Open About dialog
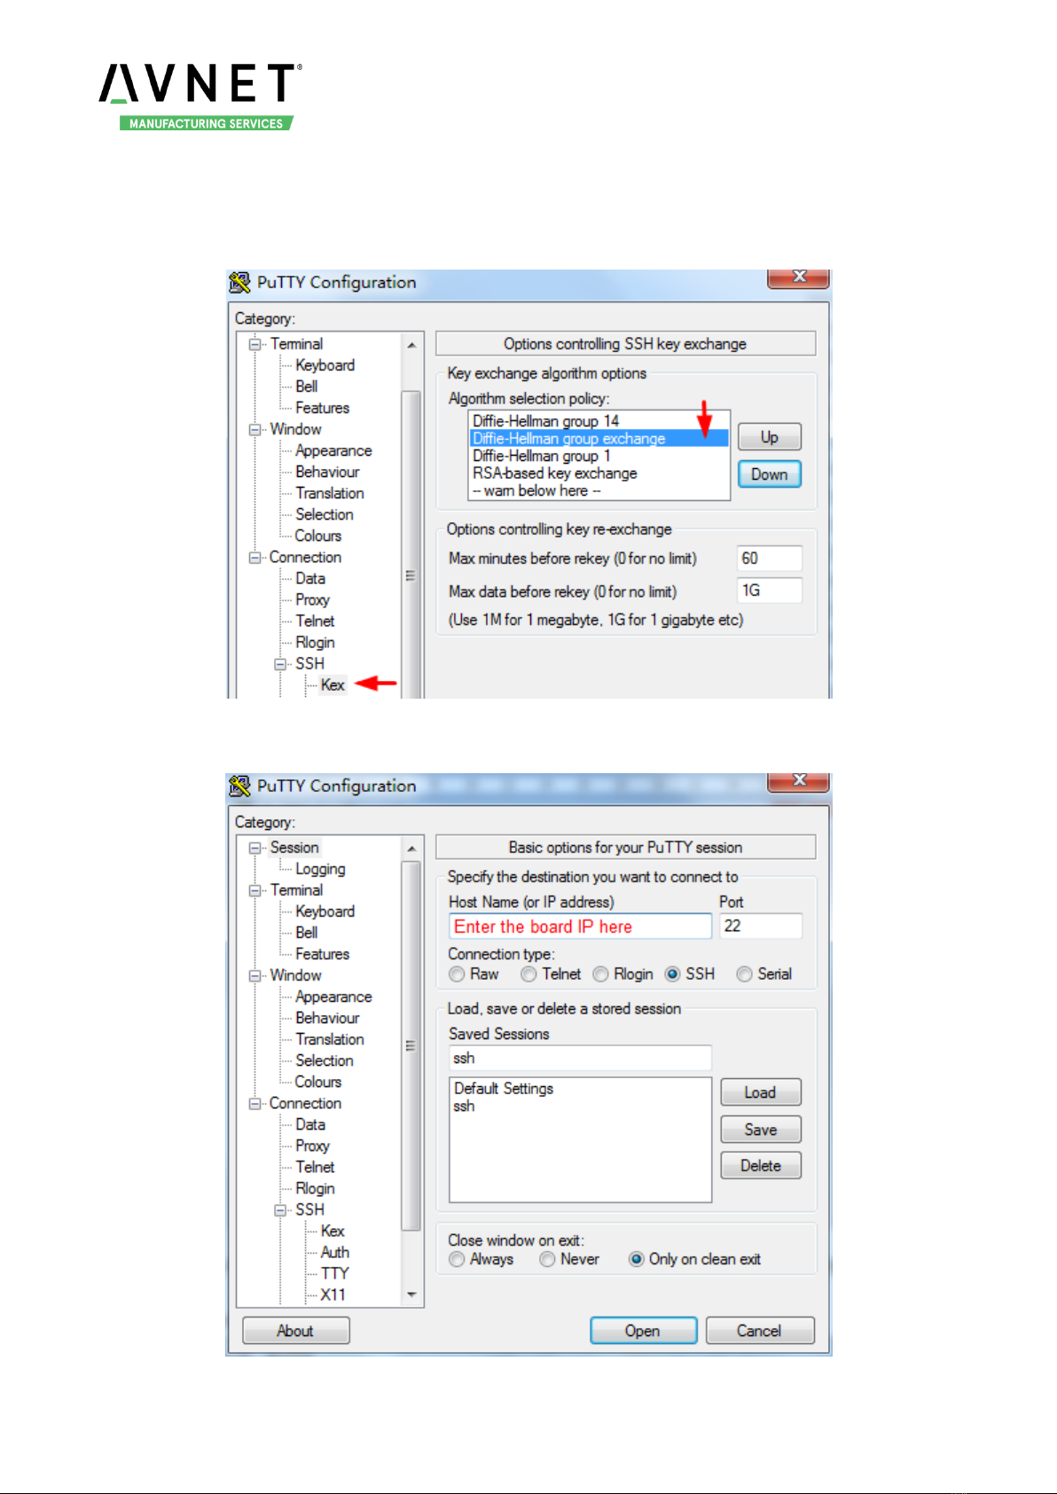This screenshot has width=1057, height=1494. click(x=295, y=1331)
